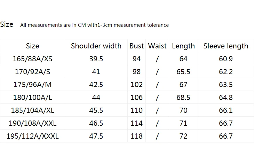Select the 185/104A/XL size cell
Screen dimensions: 254x147
coord(33,110)
